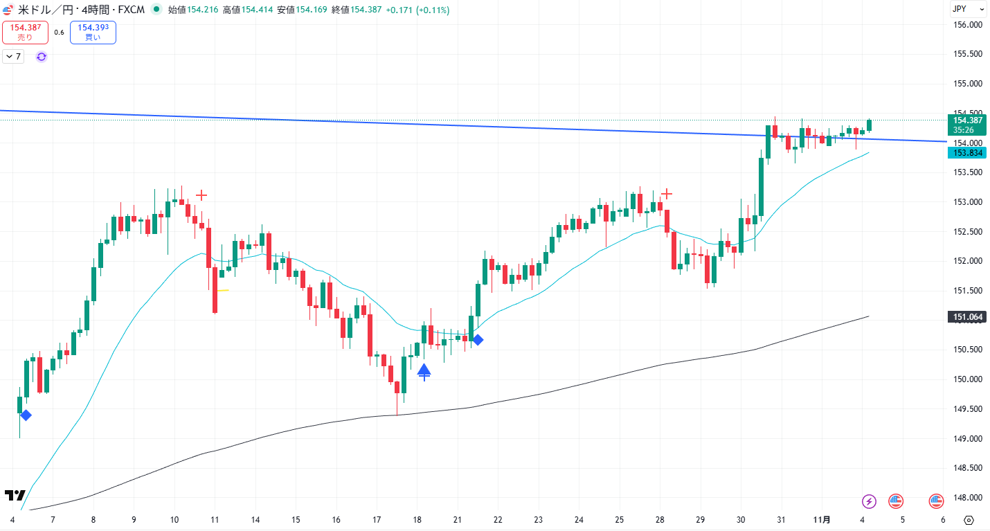Click the blue up-arrow marker near date 18
This screenshot has height=531, width=990.
click(424, 371)
